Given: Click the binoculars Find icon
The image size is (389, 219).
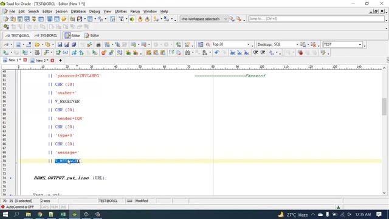Looking at the screenshot, I should pyautogui.click(x=187, y=53).
